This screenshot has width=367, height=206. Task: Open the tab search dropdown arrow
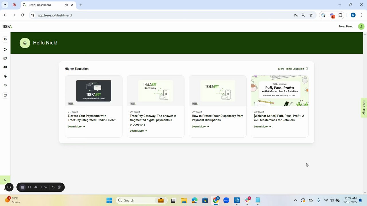click(x=5, y=5)
